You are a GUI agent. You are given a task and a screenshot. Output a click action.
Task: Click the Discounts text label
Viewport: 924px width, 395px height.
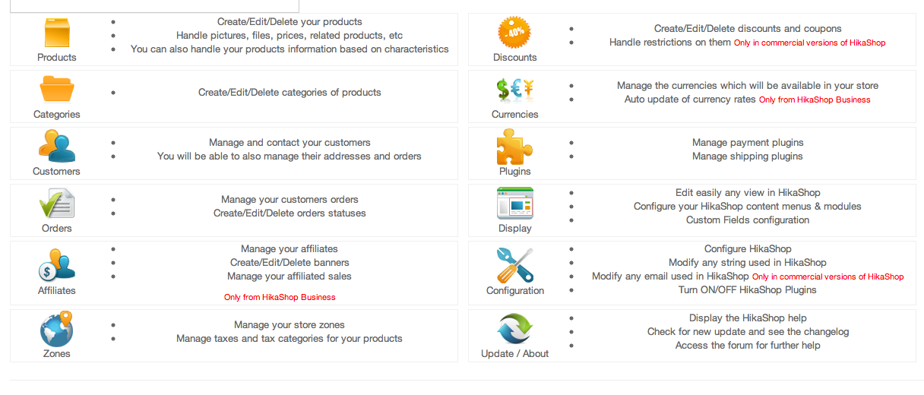tap(514, 57)
